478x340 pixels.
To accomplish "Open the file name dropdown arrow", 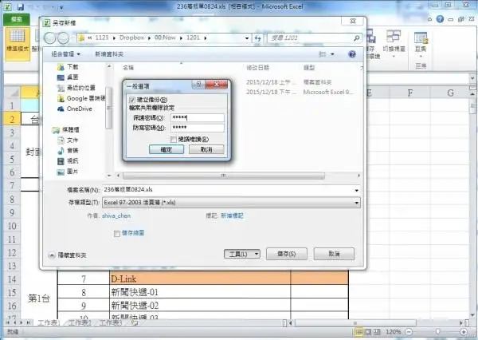I will [356, 190].
